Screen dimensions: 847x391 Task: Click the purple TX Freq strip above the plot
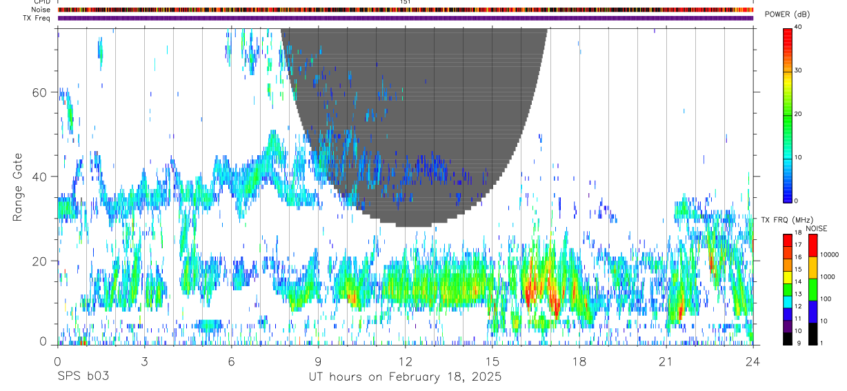pos(406,18)
